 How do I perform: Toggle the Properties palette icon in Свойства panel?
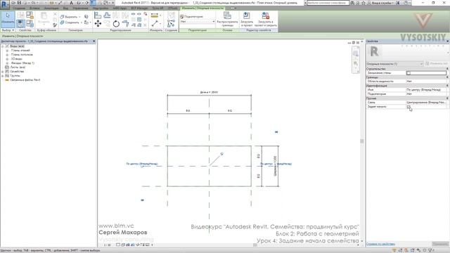pos(20,23)
